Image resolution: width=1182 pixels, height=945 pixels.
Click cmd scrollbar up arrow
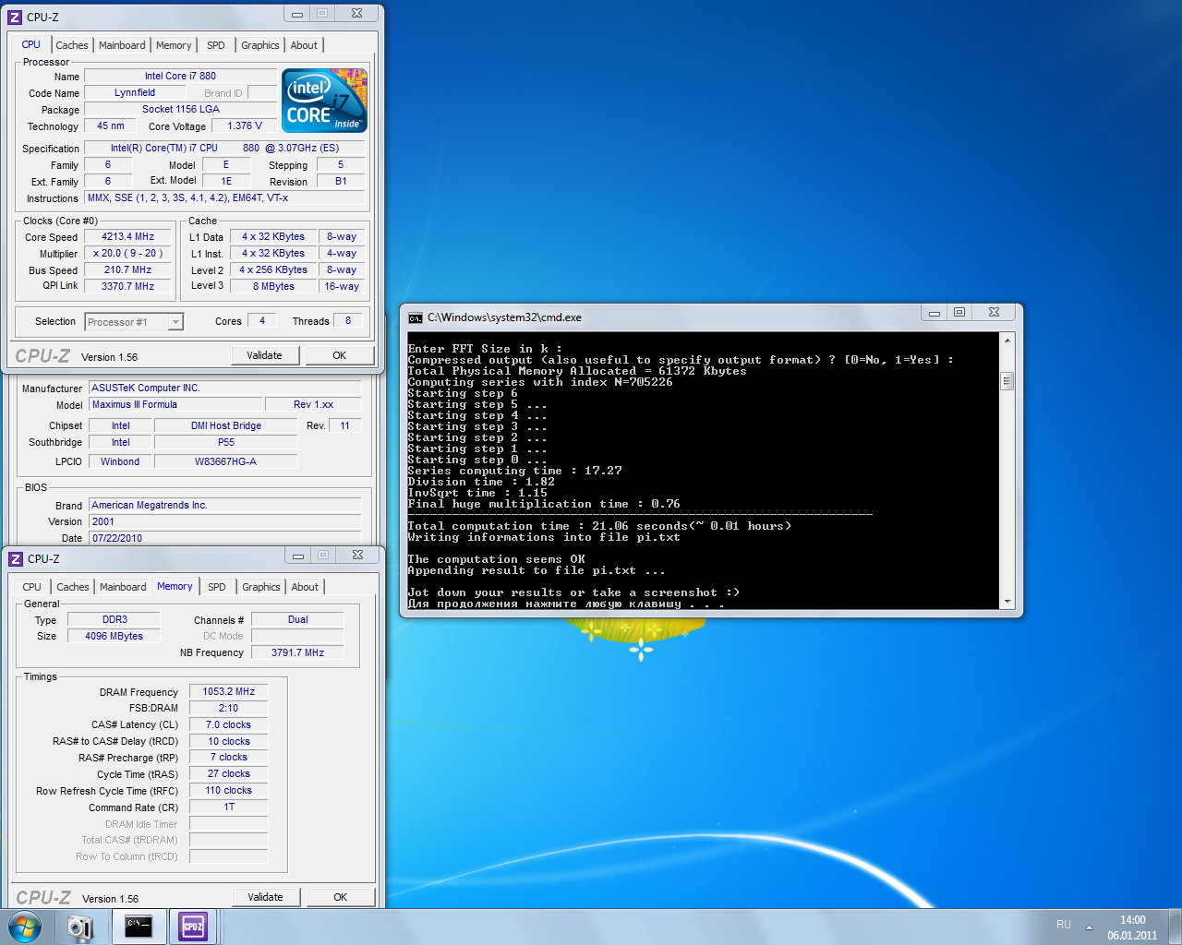[1007, 341]
